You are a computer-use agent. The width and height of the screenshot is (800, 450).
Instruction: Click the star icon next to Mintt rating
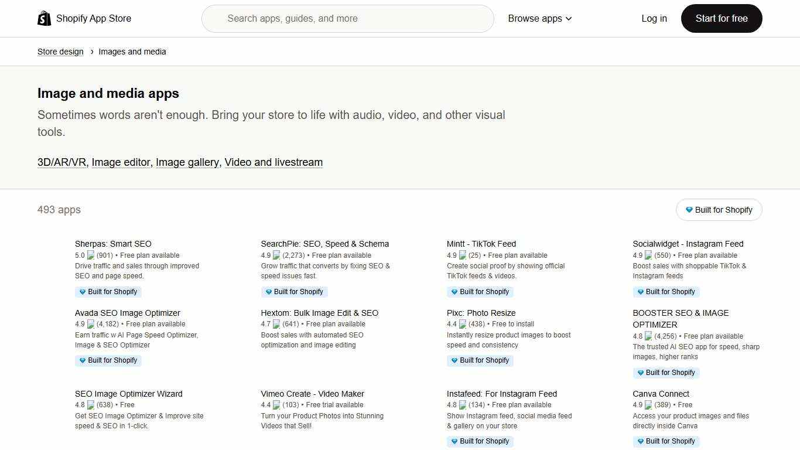pyautogui.click(x=462, y=255)
